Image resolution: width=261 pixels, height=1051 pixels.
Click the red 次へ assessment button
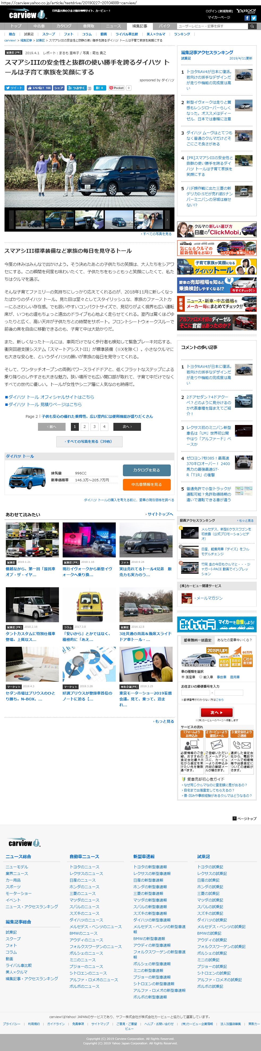tap(217, 712)
